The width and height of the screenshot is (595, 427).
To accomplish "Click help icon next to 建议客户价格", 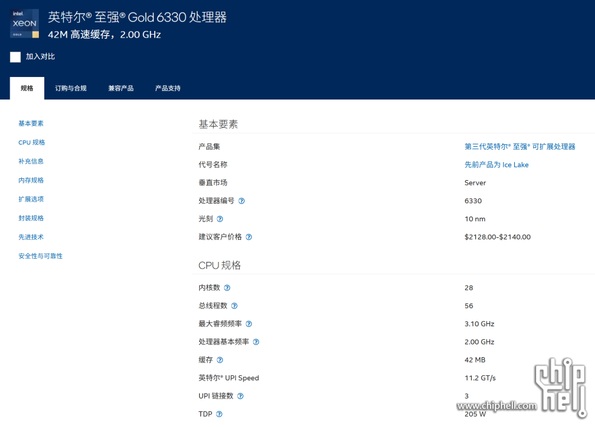I will (x=248, y=237).
